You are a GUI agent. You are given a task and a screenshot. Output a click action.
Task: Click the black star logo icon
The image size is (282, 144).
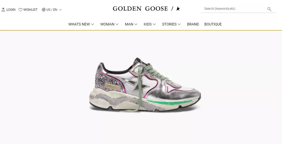178,9
